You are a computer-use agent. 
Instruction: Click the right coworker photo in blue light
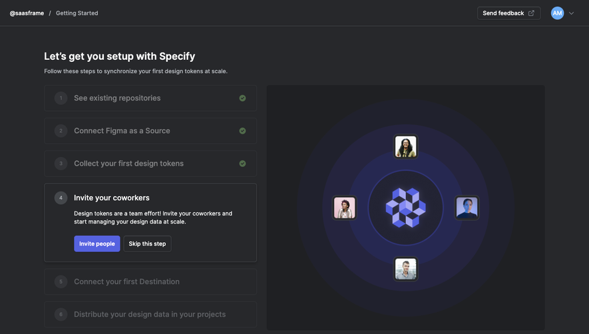pos(467,208)
